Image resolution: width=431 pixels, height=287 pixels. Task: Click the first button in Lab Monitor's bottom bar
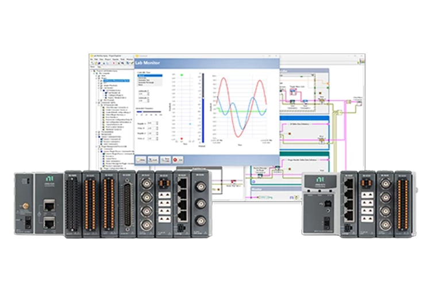coord(142,159)
